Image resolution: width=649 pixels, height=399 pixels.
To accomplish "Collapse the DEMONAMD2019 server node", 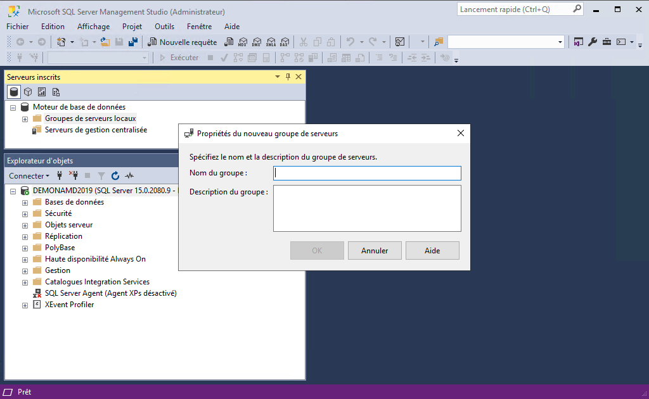I will click(13, 191).
